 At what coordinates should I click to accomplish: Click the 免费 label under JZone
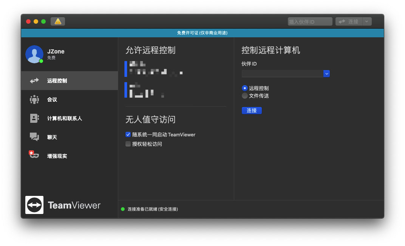(51, 58)
